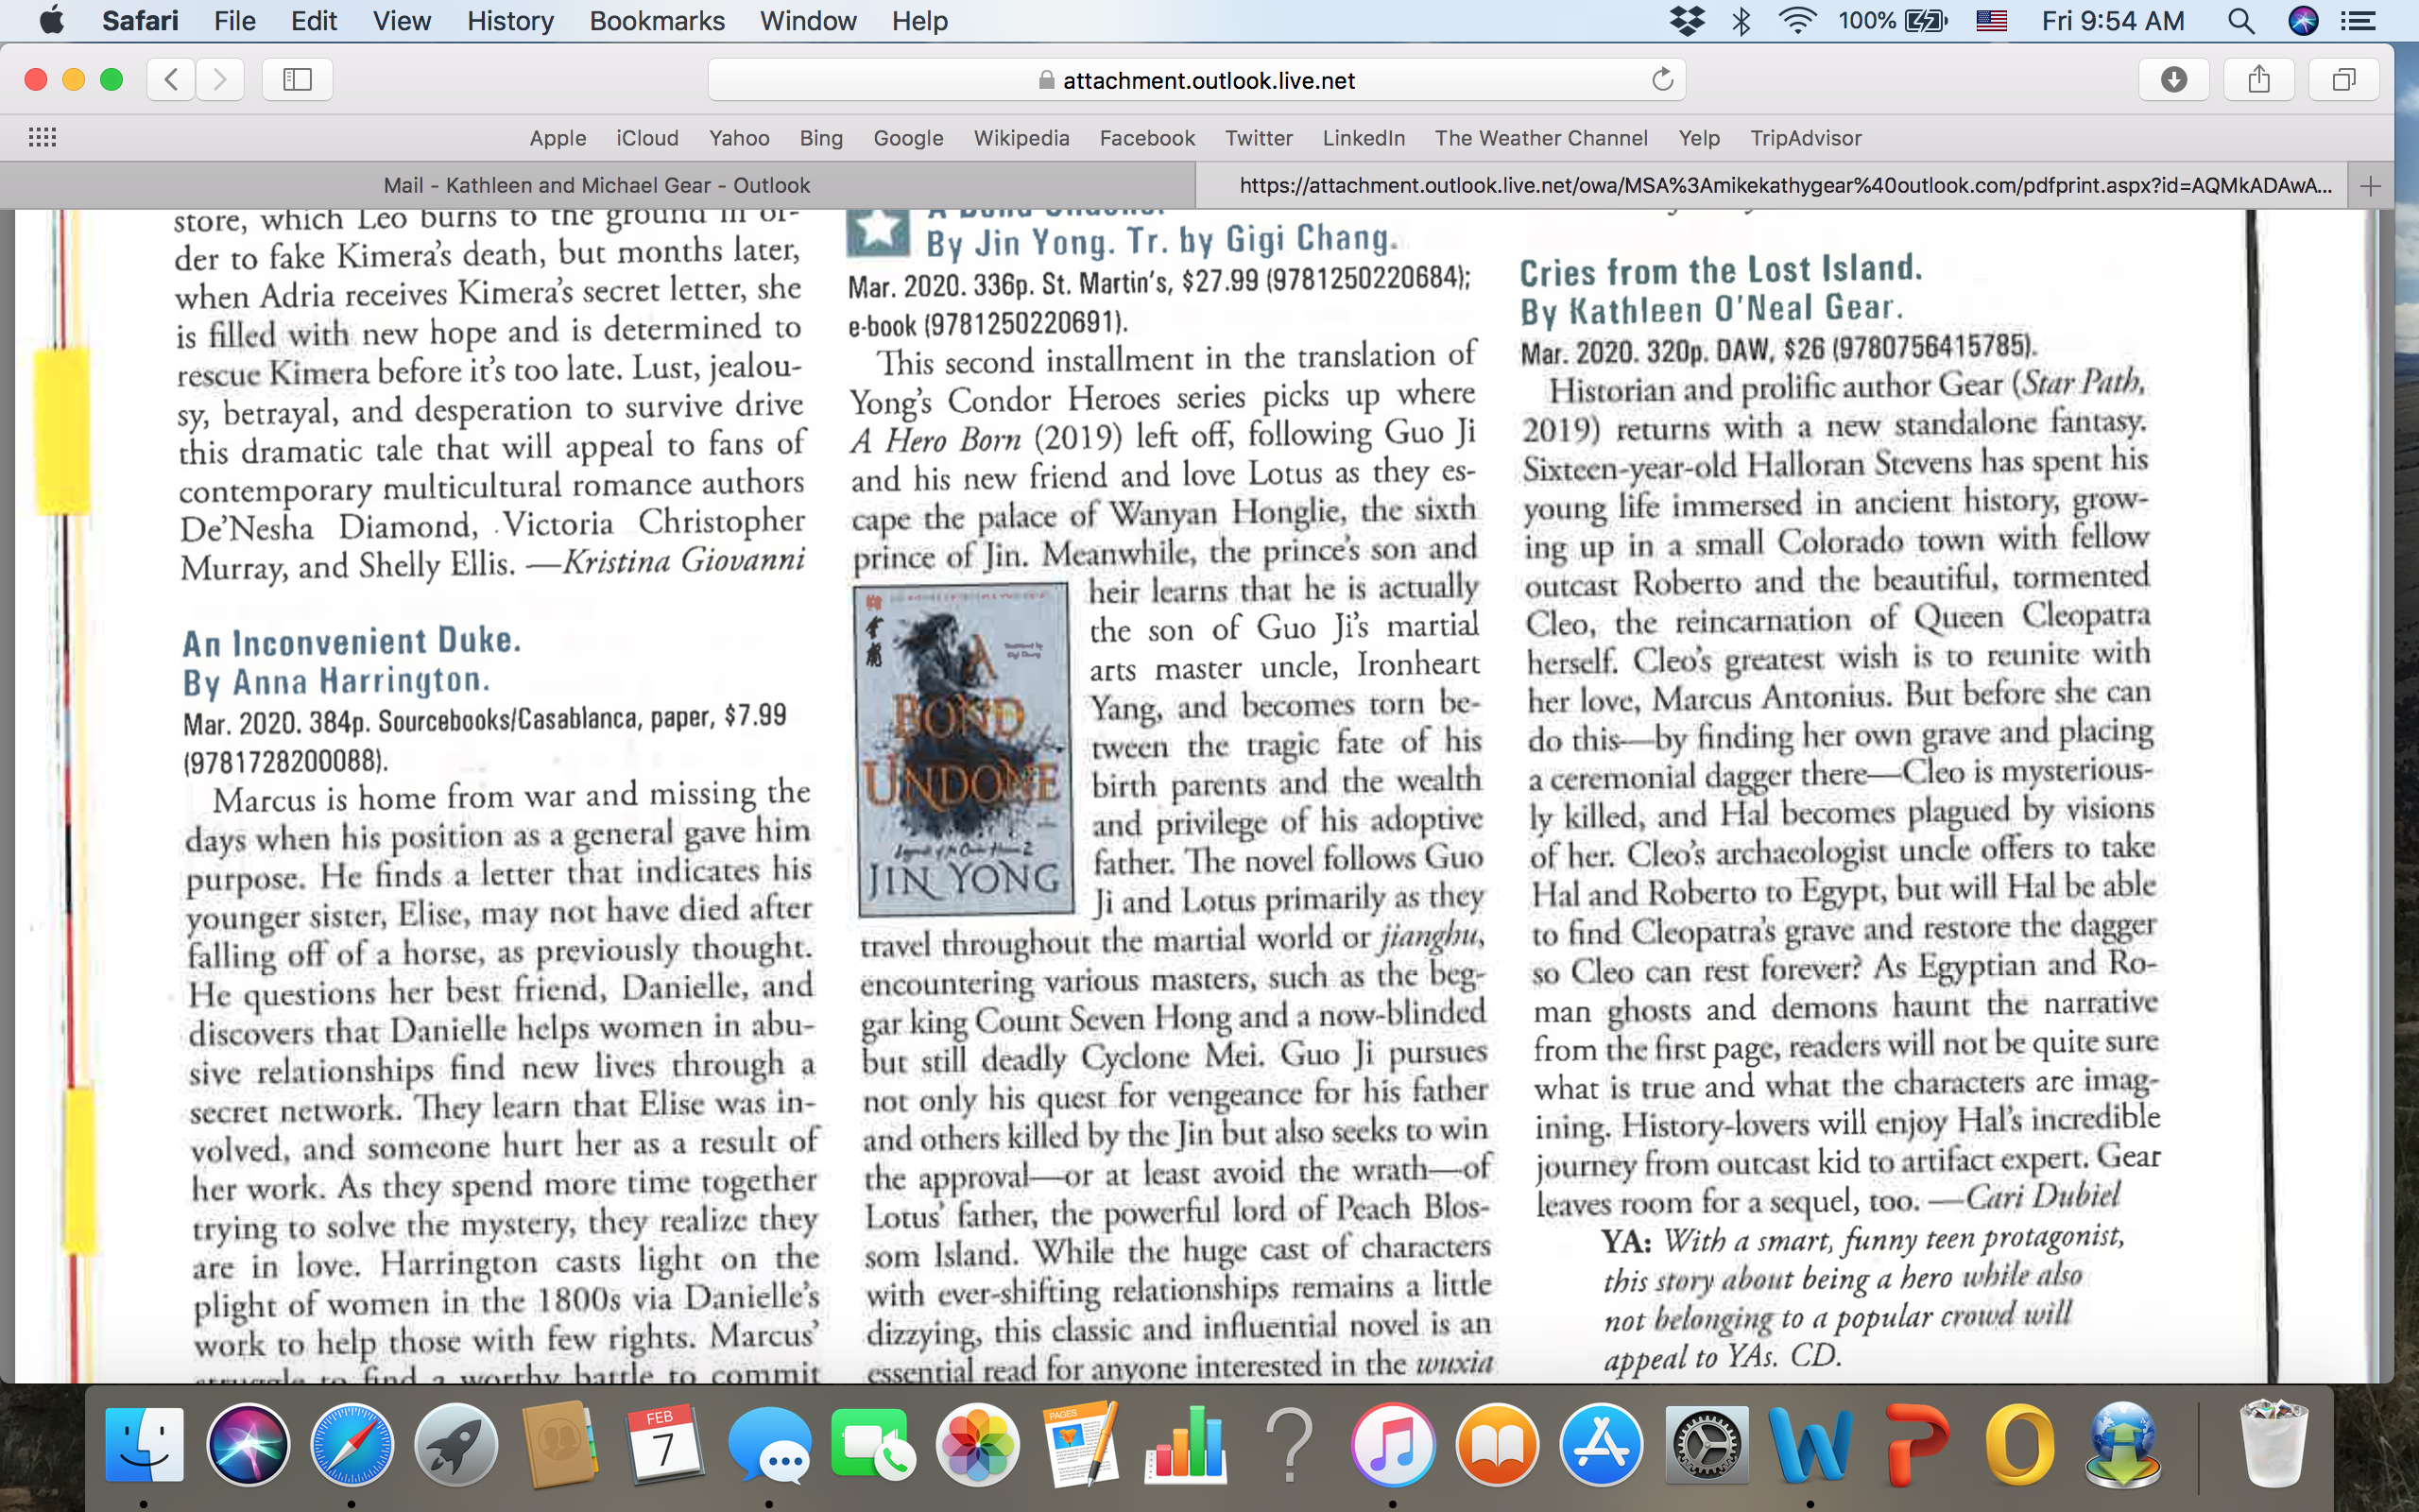Screen dimensions: 2419x1512
Task: Click the A Bond Undone book cover
Action: pos(965,750)
